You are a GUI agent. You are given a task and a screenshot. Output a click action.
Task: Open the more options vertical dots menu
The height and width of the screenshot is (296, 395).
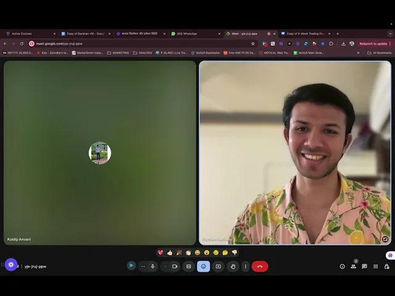246,266
